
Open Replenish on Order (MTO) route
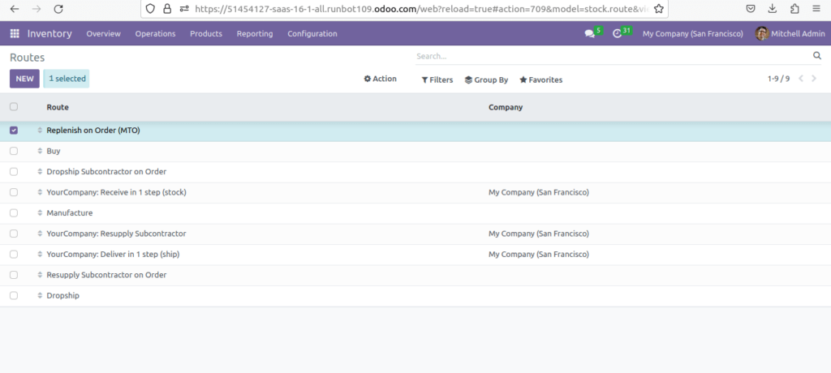pos(93,131)
